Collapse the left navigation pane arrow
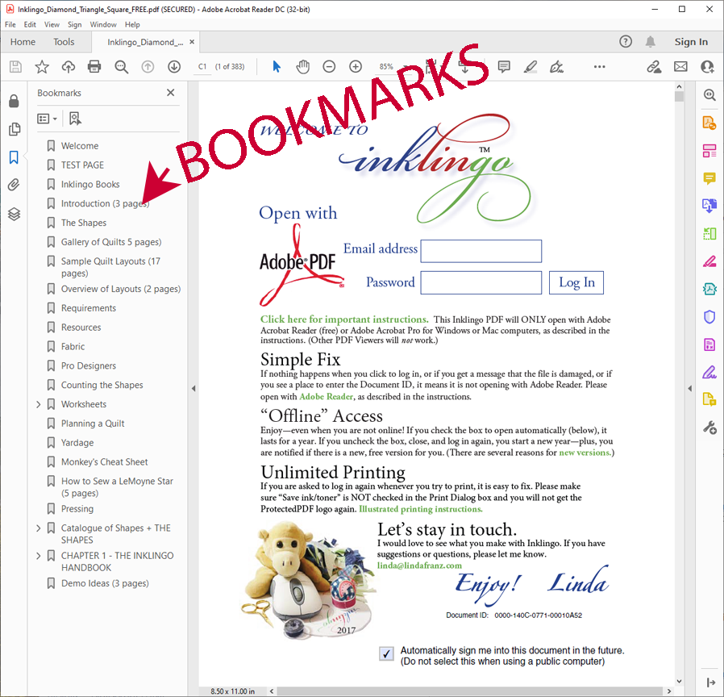Screen dimensions: 724x697 (x=193, y=389)
